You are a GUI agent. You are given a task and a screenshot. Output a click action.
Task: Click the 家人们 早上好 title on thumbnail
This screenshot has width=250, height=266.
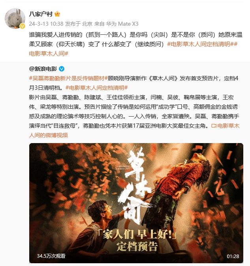[x=137, y=234]
